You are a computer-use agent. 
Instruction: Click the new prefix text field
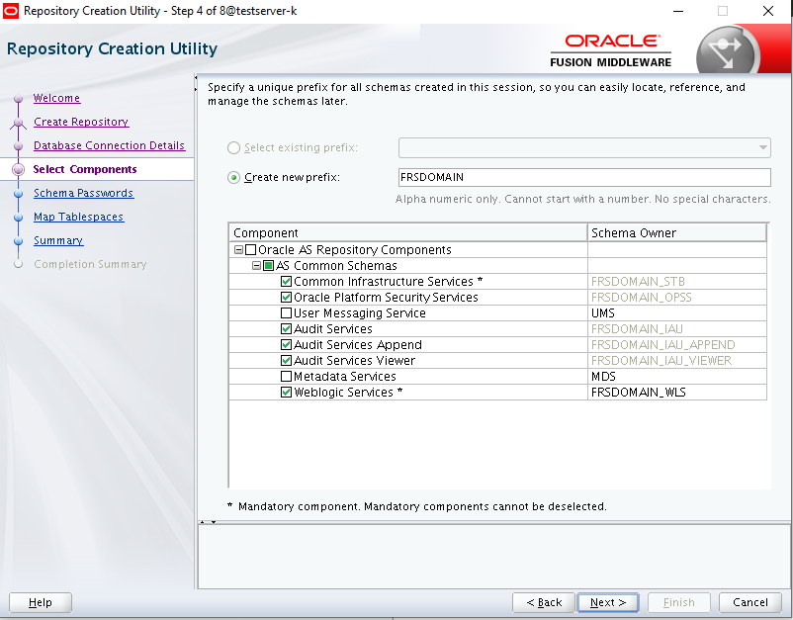tap(584, 178)
